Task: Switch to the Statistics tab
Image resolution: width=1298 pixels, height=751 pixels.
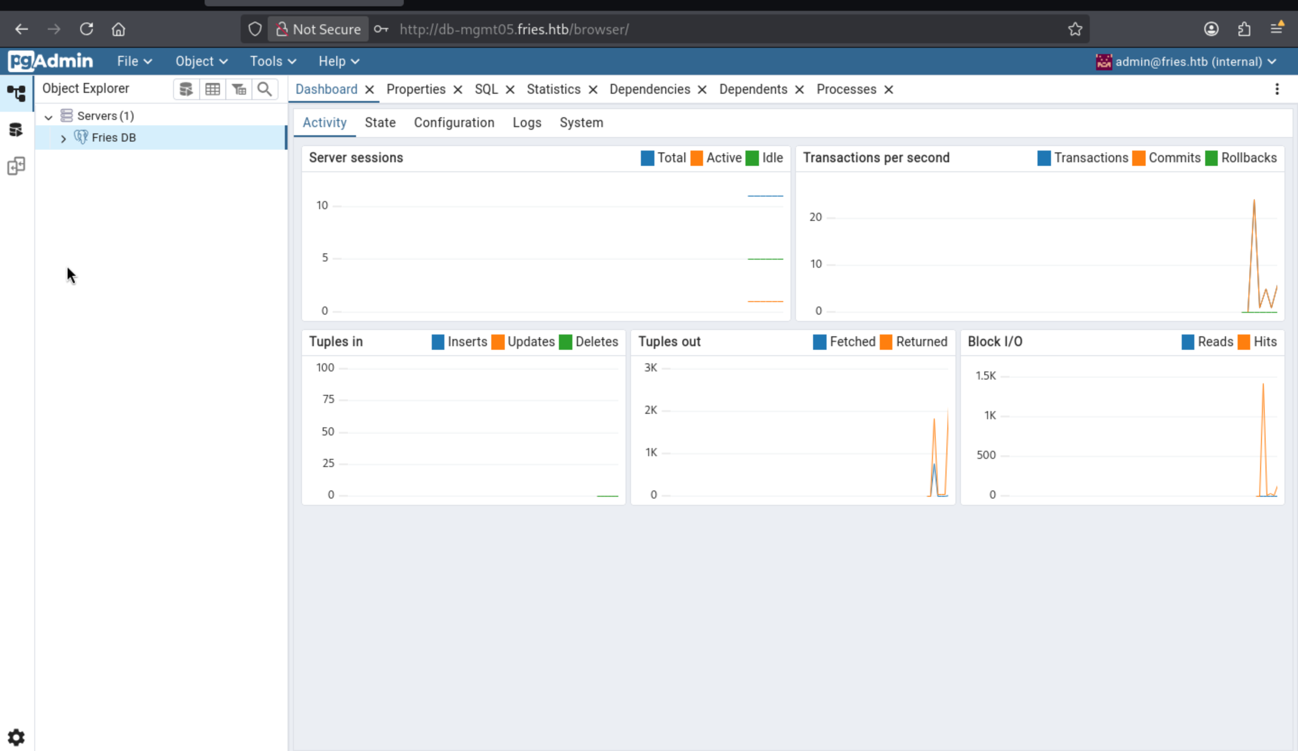Action: point(553,89)
